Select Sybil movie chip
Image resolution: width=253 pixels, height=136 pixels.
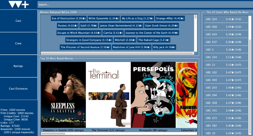[89, 26]
